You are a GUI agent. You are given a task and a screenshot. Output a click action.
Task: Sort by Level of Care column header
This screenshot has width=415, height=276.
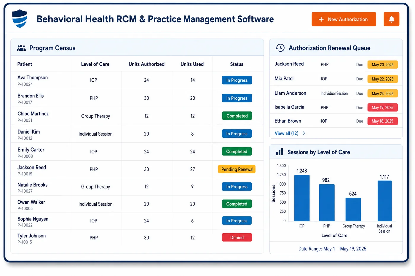pos(95,64)
